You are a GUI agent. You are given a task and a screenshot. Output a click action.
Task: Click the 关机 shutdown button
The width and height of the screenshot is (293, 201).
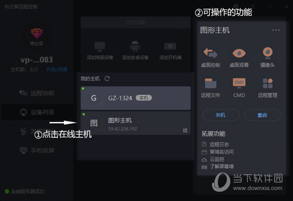pos(221,115)
